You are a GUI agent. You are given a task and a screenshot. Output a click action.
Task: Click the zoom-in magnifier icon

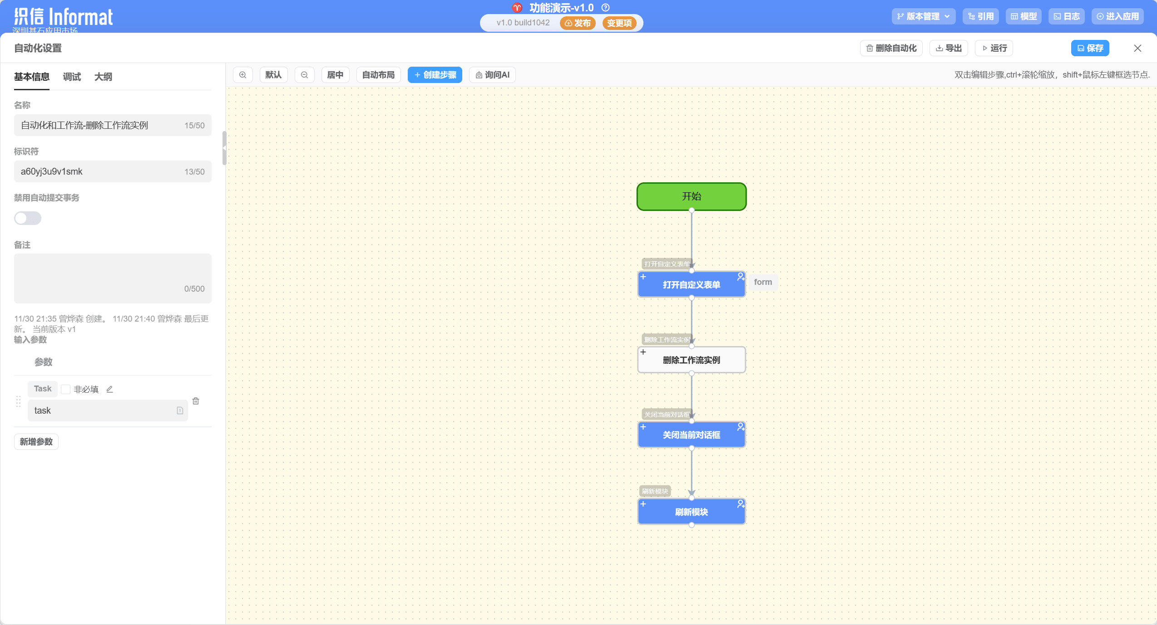tap(243, 75)
